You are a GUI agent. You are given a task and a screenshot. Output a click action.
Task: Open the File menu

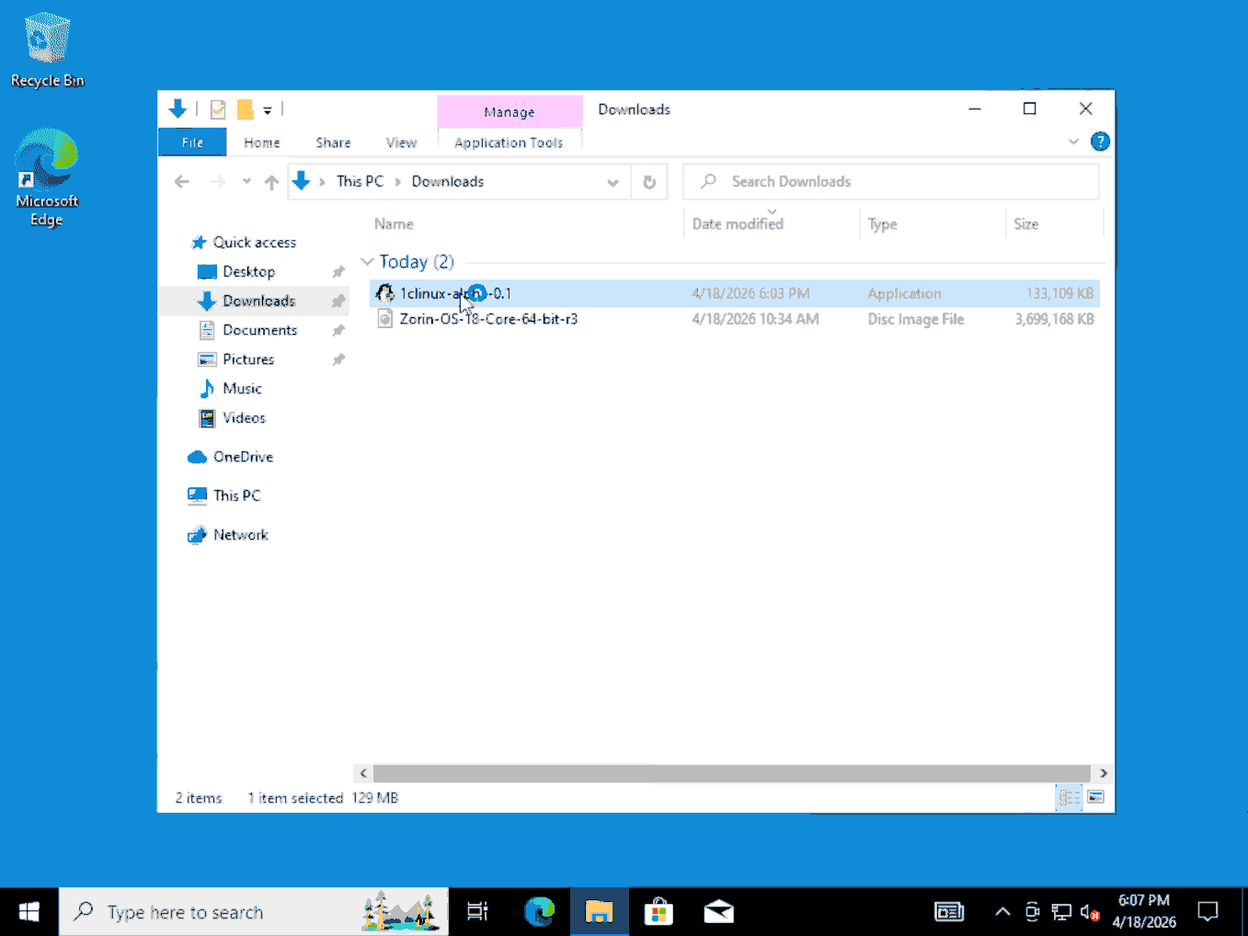192,143
